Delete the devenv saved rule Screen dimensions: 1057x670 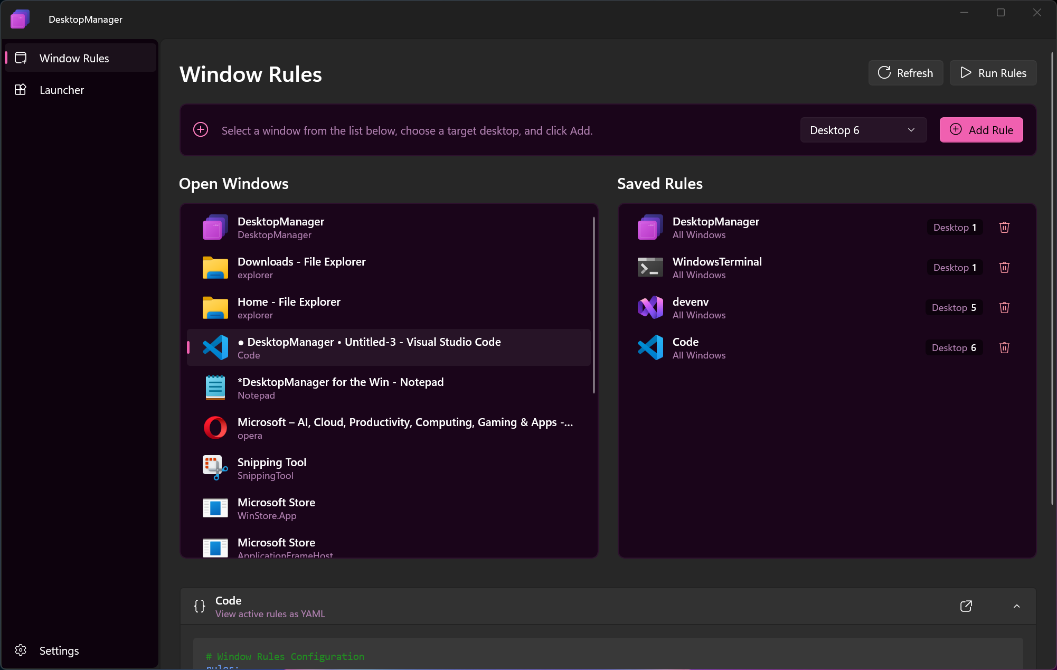pos(1004,307)
